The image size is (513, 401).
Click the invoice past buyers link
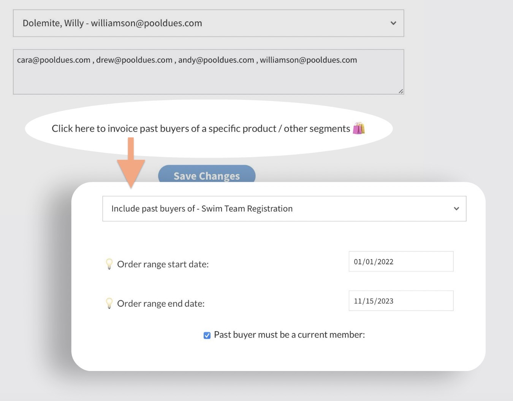point(201,129)
